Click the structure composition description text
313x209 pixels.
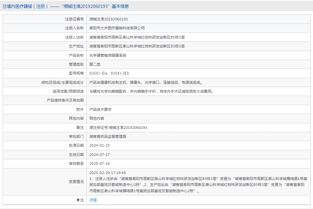(x=145, y=82)
